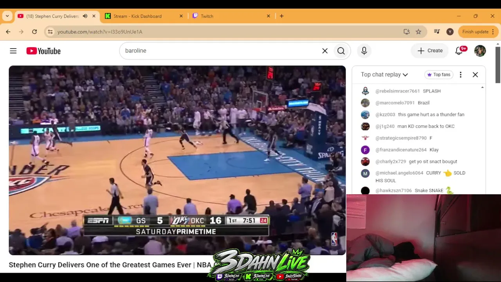Click the M avatar of @michael.angelo6064
This screenshot has width=501, height=282.
pyautogui.click(x=365, y=173)
